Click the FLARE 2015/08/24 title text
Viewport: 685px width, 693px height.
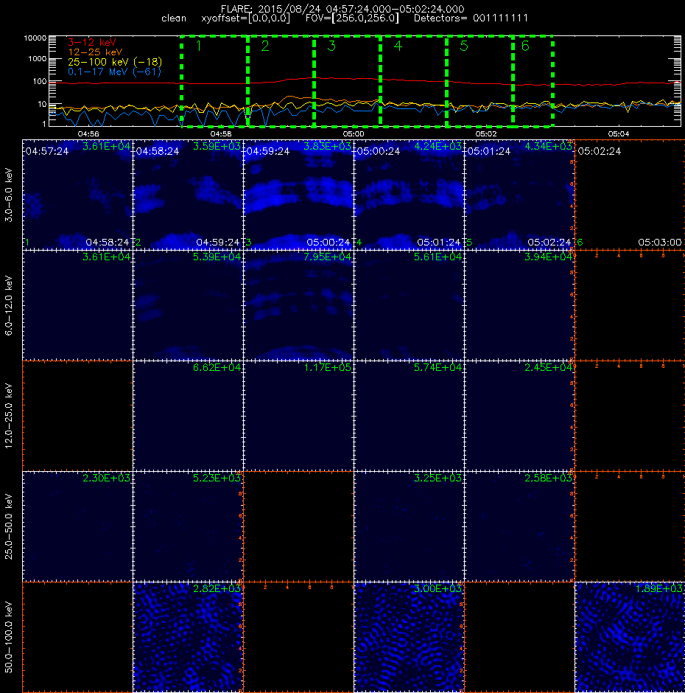[342, 9]
